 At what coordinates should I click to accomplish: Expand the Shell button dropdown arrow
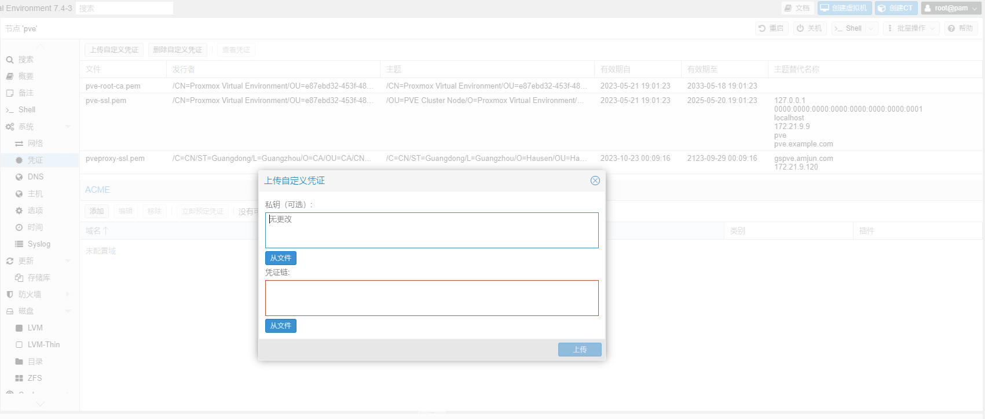coord(872,28)
